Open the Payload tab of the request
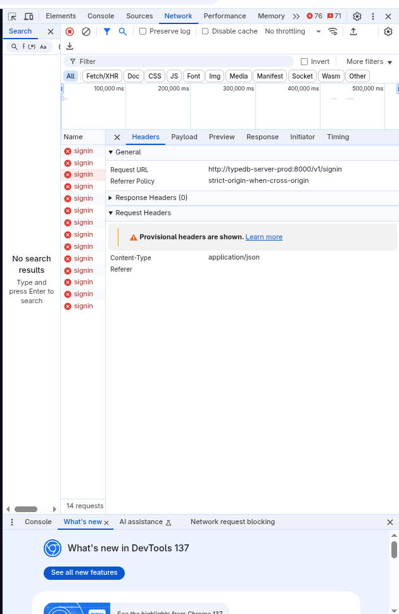This screenshot has width=399, height=614. (x=184, y=137)
